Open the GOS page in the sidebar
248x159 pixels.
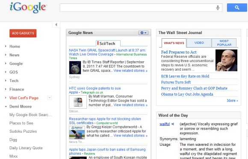tap(14, 72)
